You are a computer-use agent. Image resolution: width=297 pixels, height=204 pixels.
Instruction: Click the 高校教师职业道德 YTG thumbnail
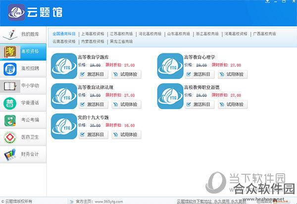(170, 96)
